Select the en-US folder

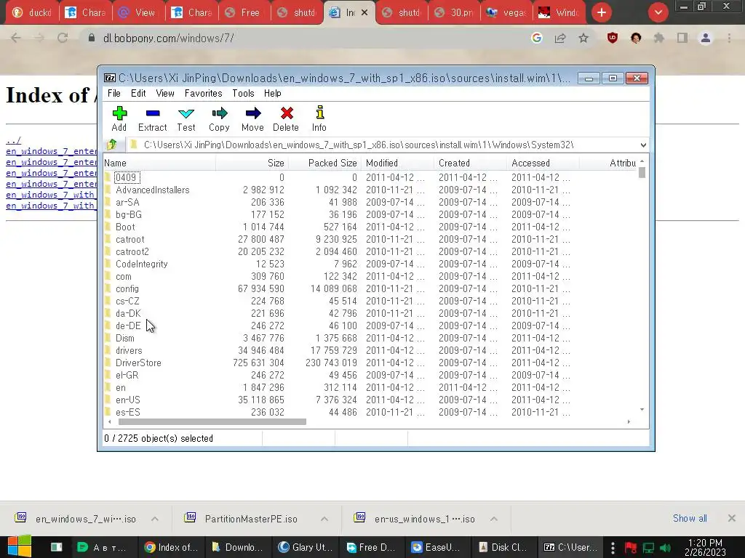pyautogui.click(x=128, y=400)
